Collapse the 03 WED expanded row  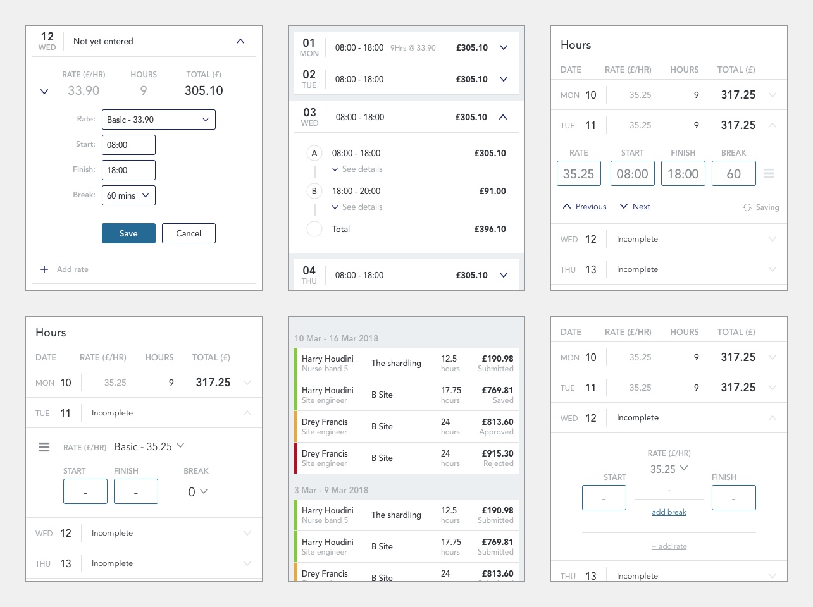[503, 117]
